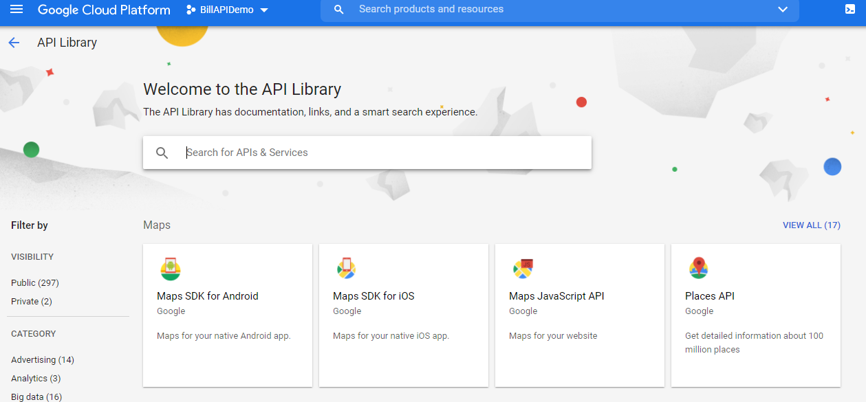This screenshot has width=866, height=402.
Task: Filter by Private (2) visibility
Action: click(x=32, y=302)
